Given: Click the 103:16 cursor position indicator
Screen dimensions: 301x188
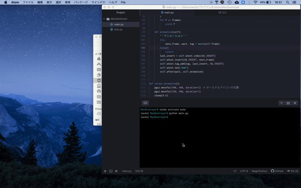Looking at the screenshot, I should [x=139, y=171].
